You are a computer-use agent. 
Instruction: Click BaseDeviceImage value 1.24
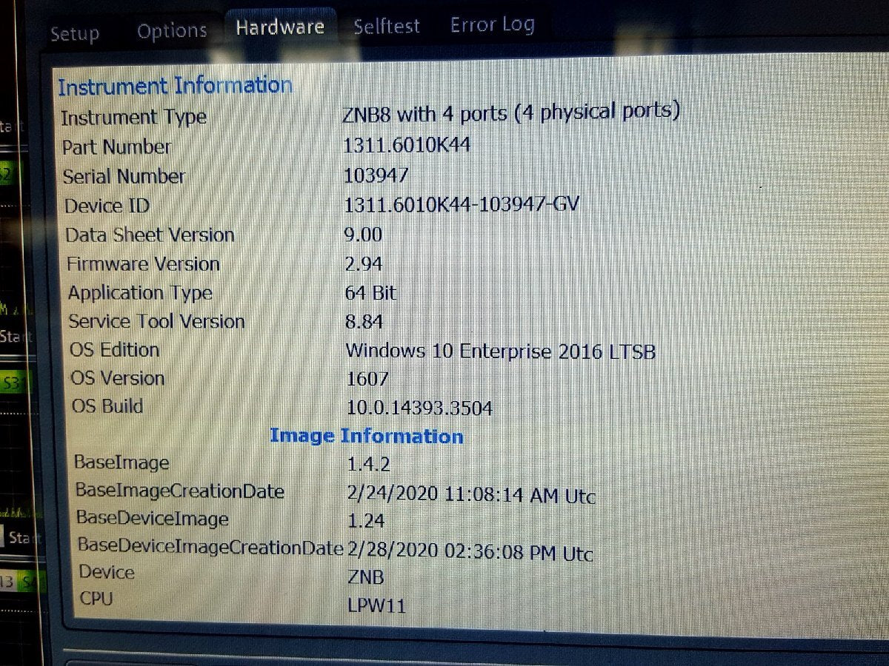(x=367, y=521)
